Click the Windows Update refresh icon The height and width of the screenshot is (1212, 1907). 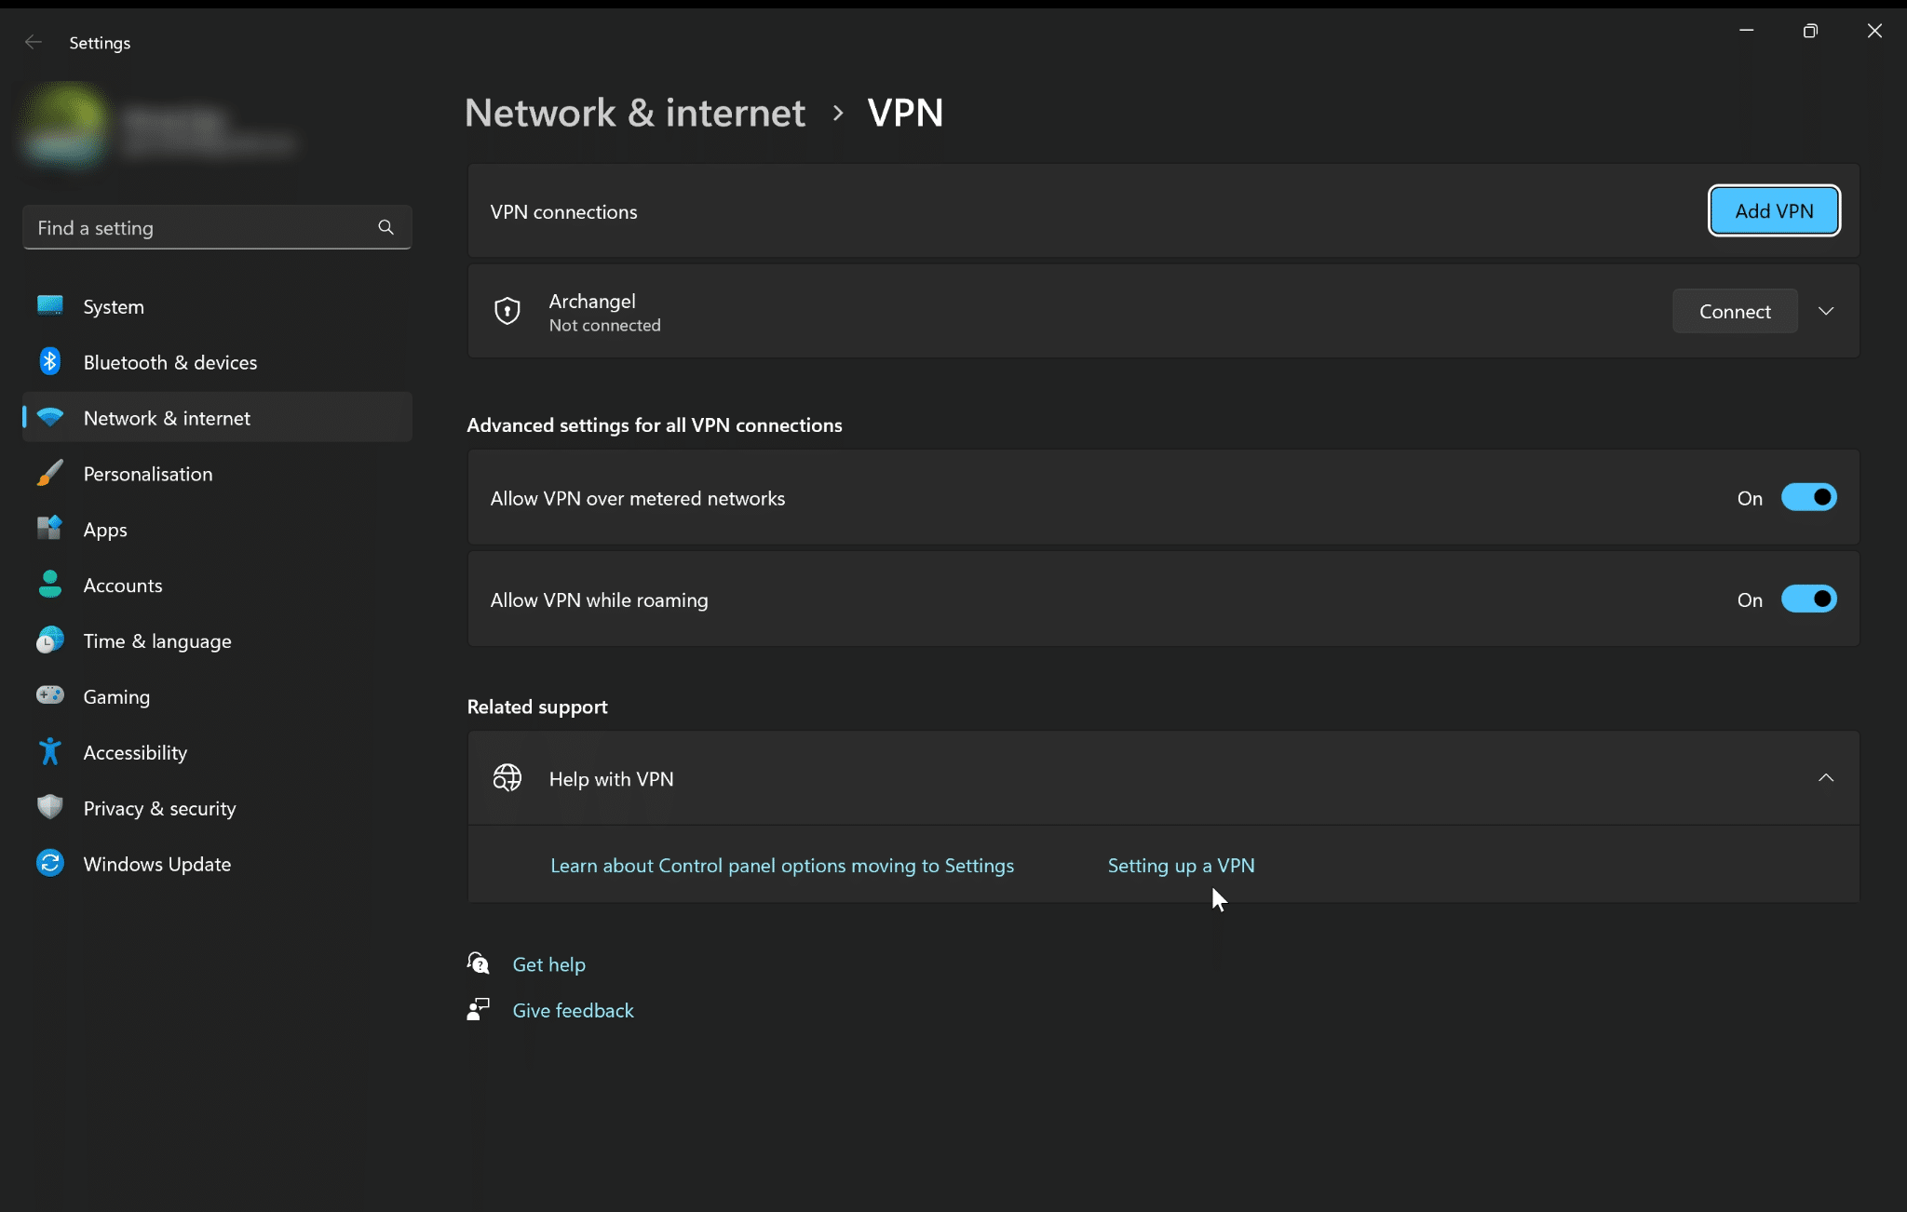click(x=50, y=863)
